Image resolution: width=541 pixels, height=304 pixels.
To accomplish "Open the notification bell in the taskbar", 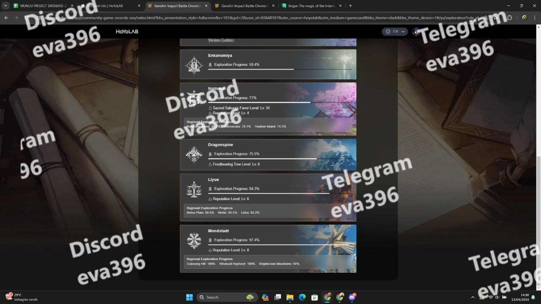I will pyautogui.click(x=533, y=297).
